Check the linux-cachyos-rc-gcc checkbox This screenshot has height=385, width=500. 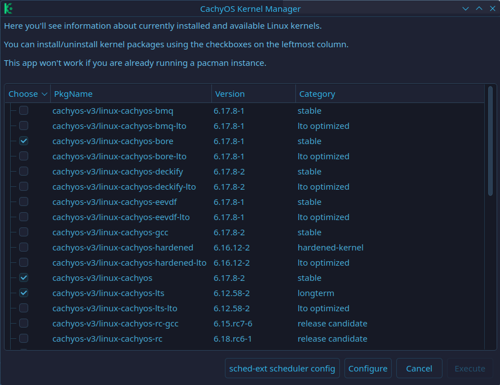24,323
